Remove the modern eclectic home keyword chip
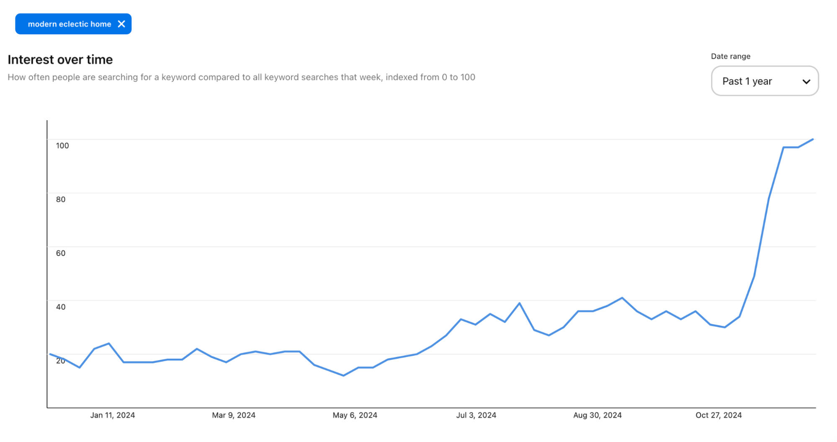Viewport: 837px width, 442px height. tap(121, 24)
